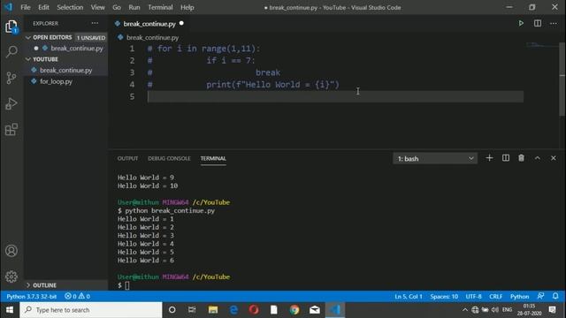Run Python file with play icon
The image size is (566, 318).
tap(521, 24)
